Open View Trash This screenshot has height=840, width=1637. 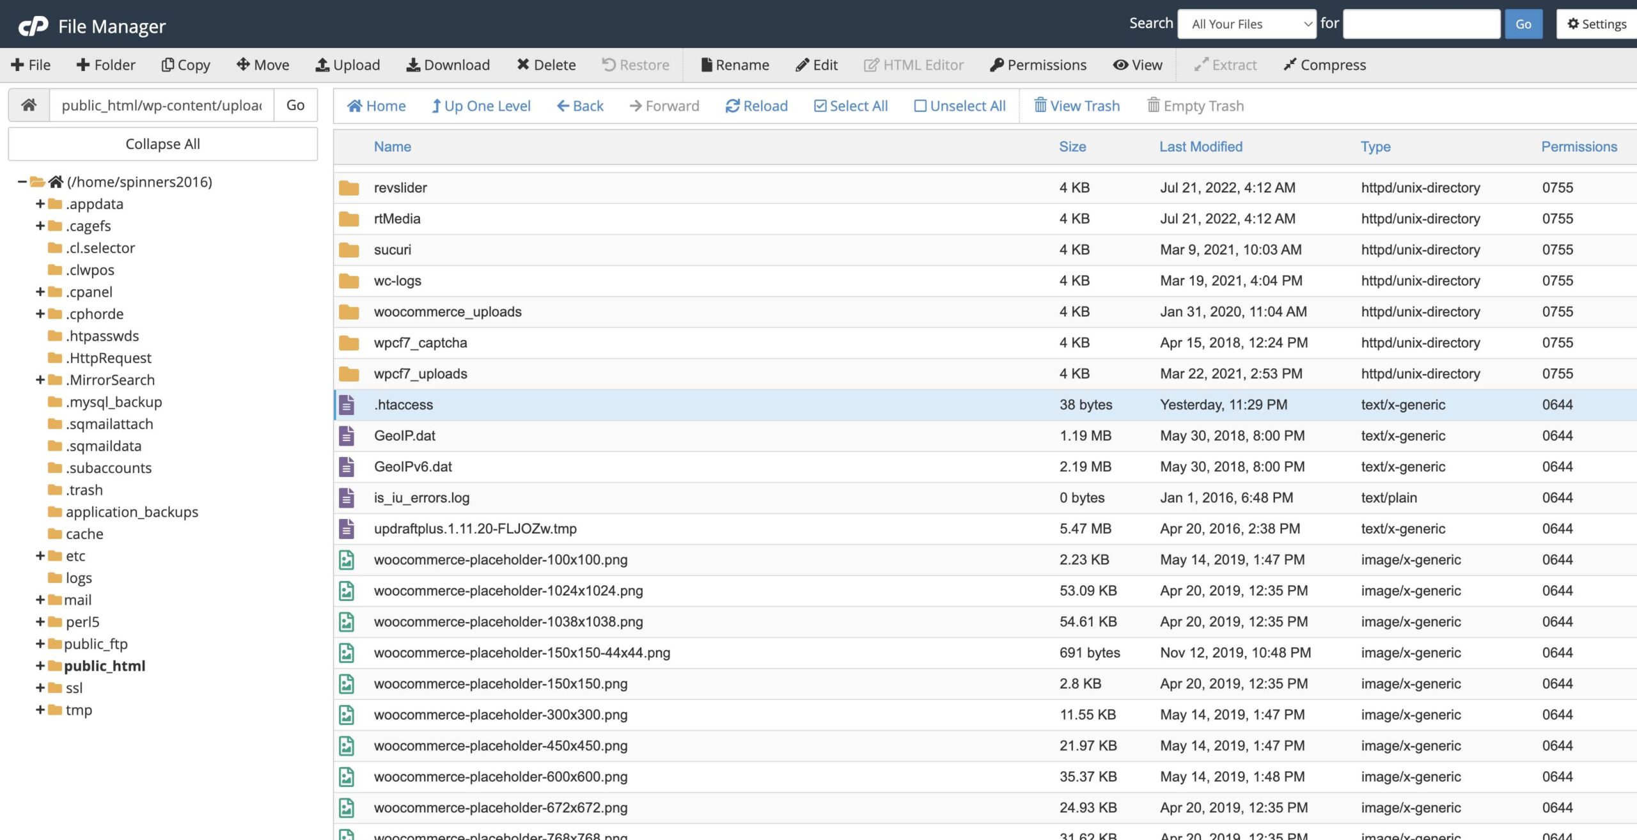click(x=1077, y=105)
